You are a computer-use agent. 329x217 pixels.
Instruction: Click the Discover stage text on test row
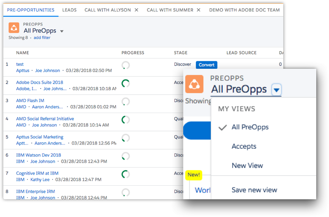[x=182, y=64]
